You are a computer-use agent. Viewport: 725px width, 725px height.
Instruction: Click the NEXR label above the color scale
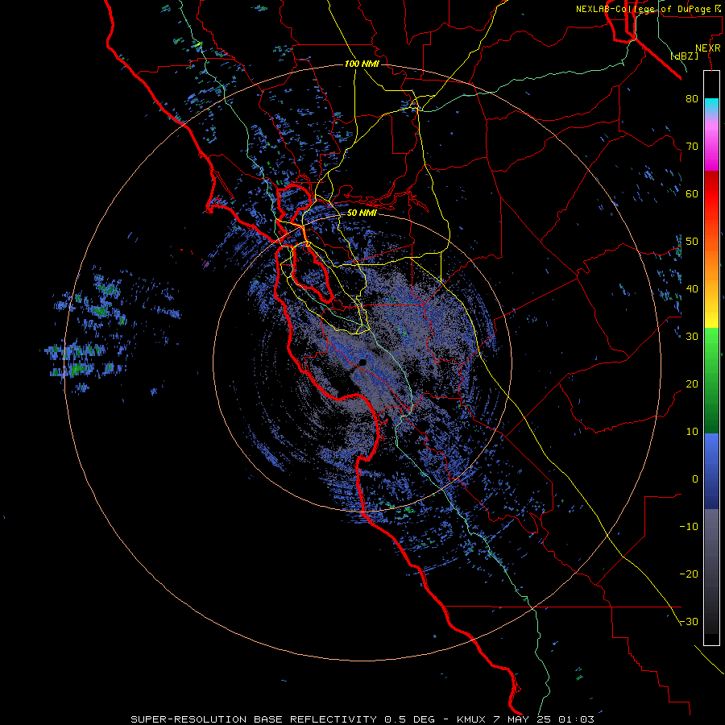[708, 48]
